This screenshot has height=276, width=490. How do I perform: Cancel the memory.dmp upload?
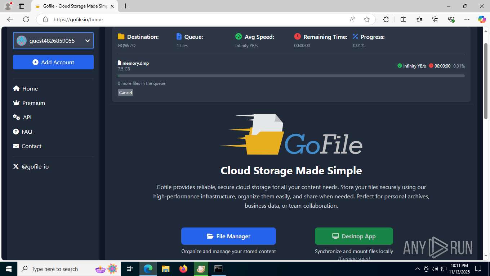point(125,92)
